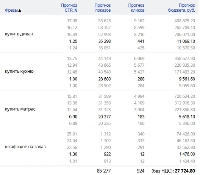This screenshot has height=175, width=200.
Task: Click bold CTR value 1.25
Action: pyautogui.click(x=73, y=41)
